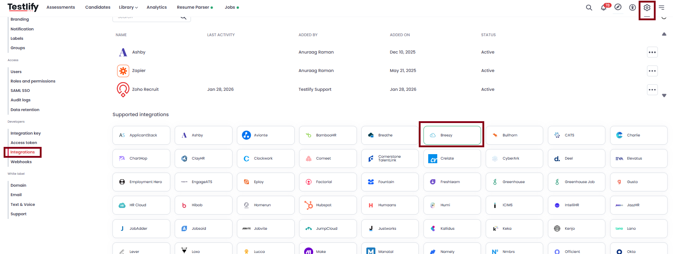The image size is (673, 254).
Task: Open Data retention settings
Action: [x=25, y=110]
